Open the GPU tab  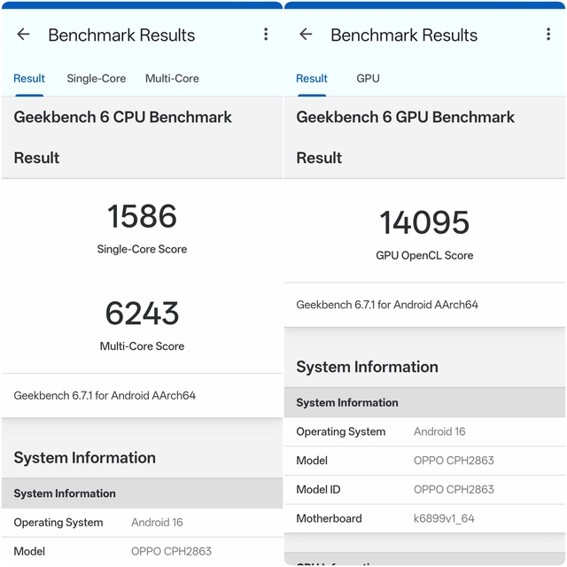pyautogui.click(x=368, y=79)
